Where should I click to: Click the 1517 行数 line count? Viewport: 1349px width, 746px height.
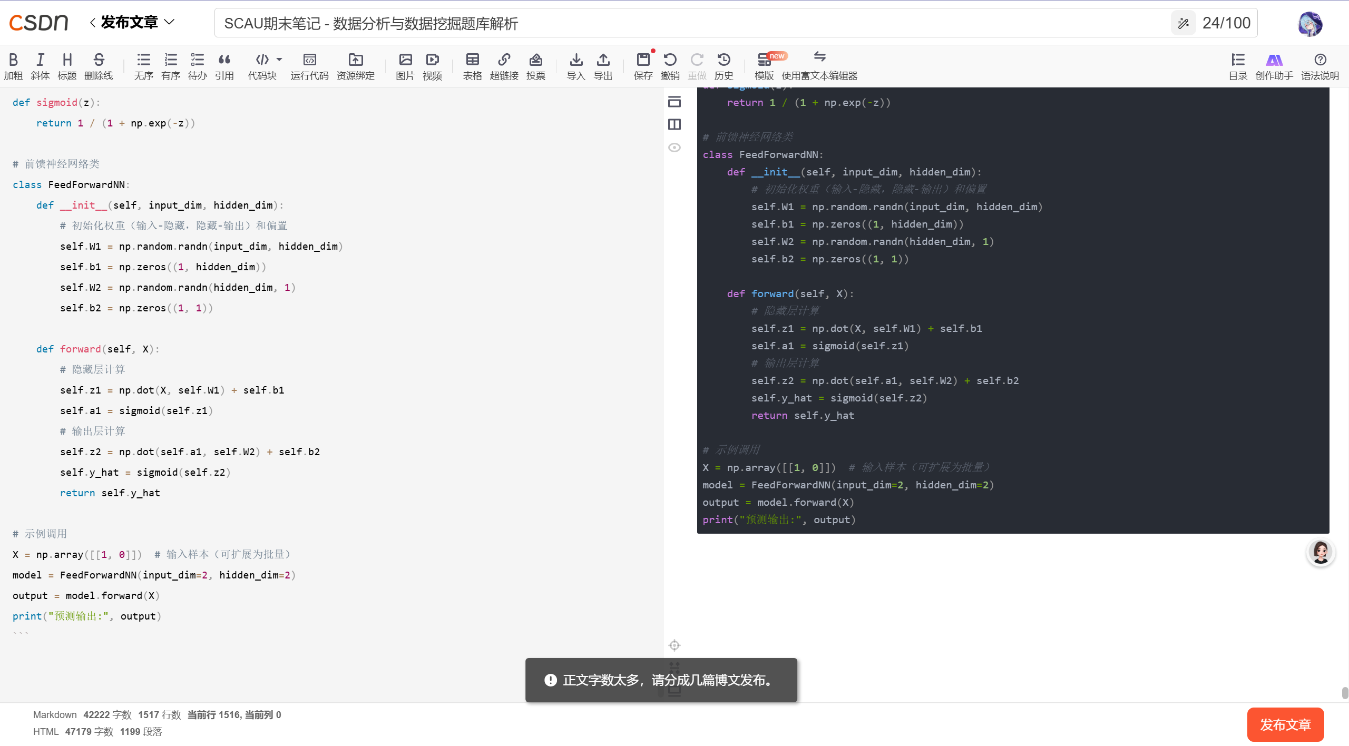coord(160,715)
